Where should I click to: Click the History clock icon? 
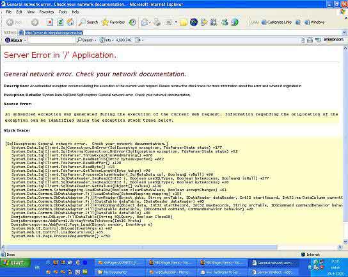[132, 22]
